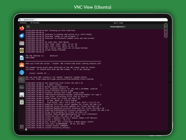Click 'Not listening on IPv6 interface.' line

pos(51,30)
